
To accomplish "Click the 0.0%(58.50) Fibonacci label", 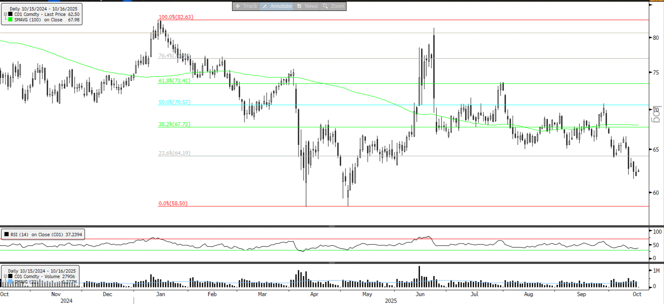I will click(x=173, y=204).
